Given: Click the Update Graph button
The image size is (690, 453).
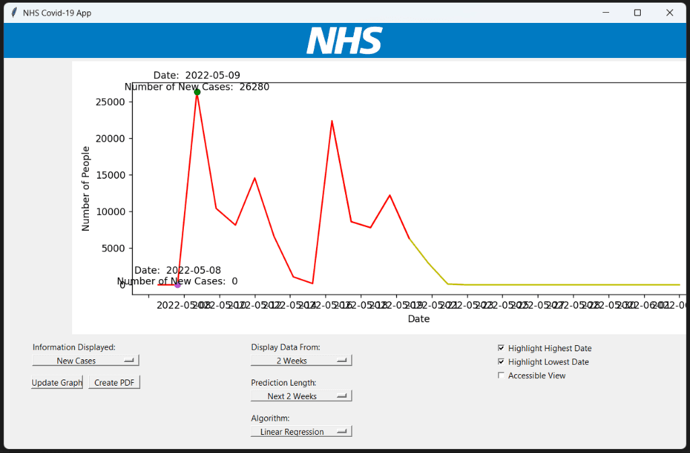Looking at the screenshot, I should [57, 383].
